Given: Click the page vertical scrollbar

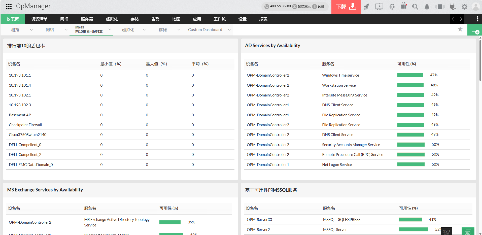Looking at the screenshot, I should (x=480, y=60).
